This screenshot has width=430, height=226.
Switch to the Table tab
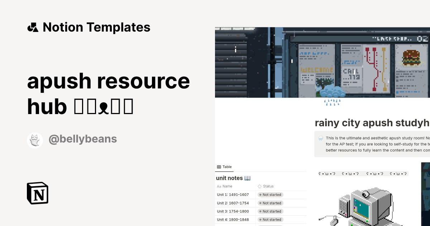click(x=224, y=166)
